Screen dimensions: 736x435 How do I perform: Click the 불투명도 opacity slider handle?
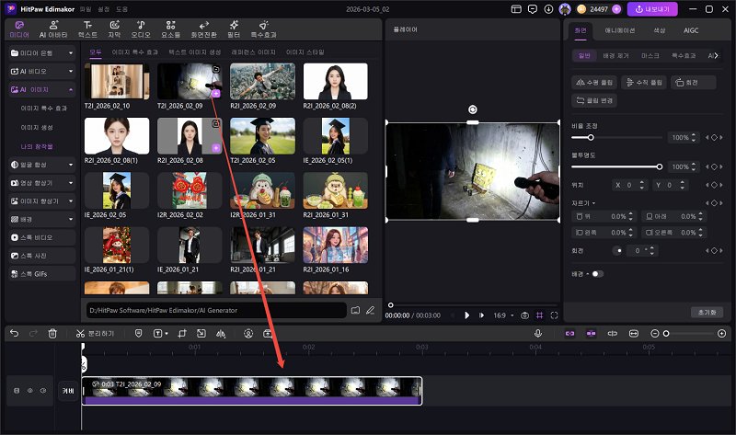point(660,166)
